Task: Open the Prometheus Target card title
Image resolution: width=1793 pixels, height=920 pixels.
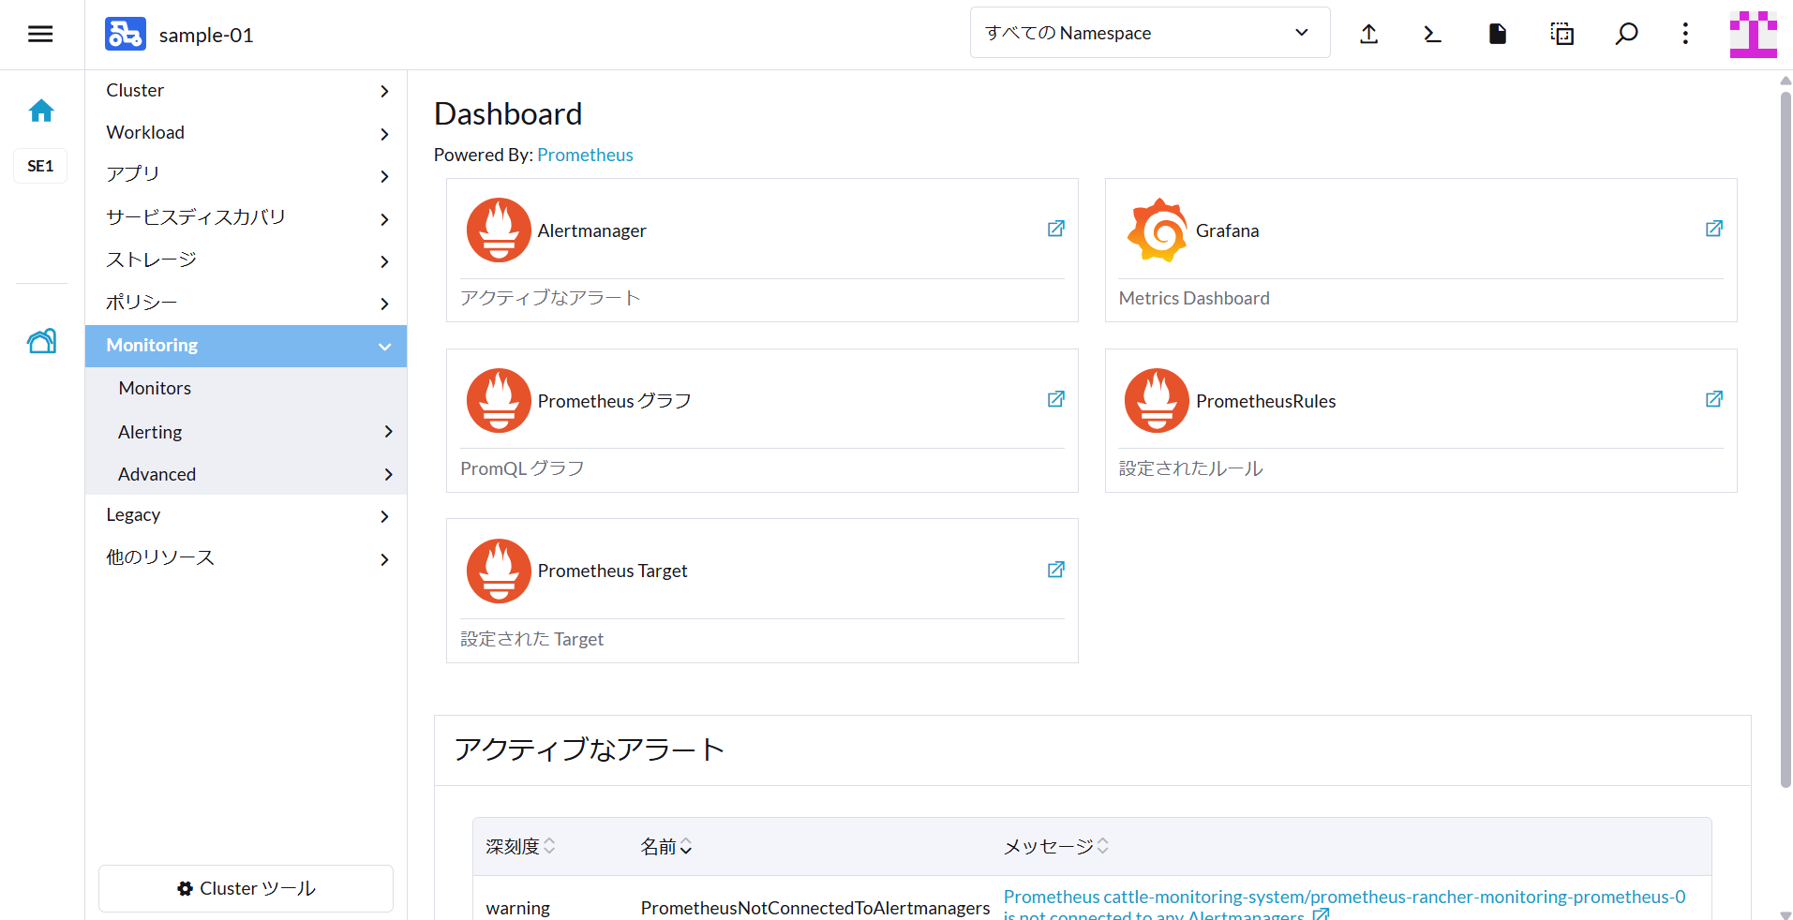Action: 612,571
